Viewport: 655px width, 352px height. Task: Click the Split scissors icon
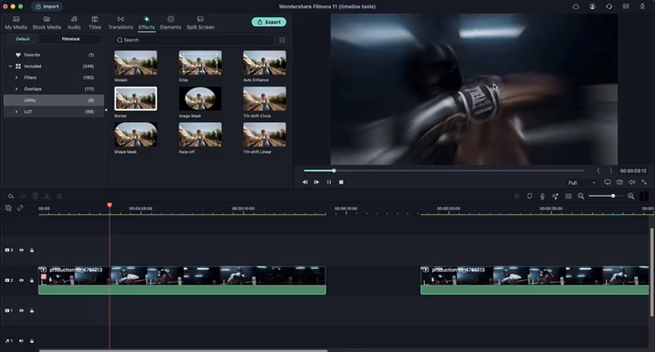(47, 196)
